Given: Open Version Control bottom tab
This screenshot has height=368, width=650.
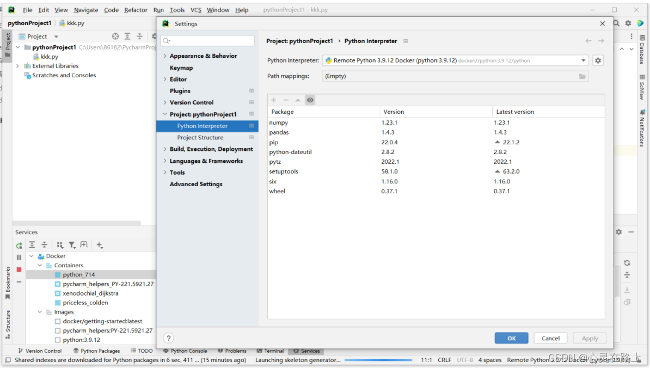Looking at the screenshot, I should tap(40, 351).
